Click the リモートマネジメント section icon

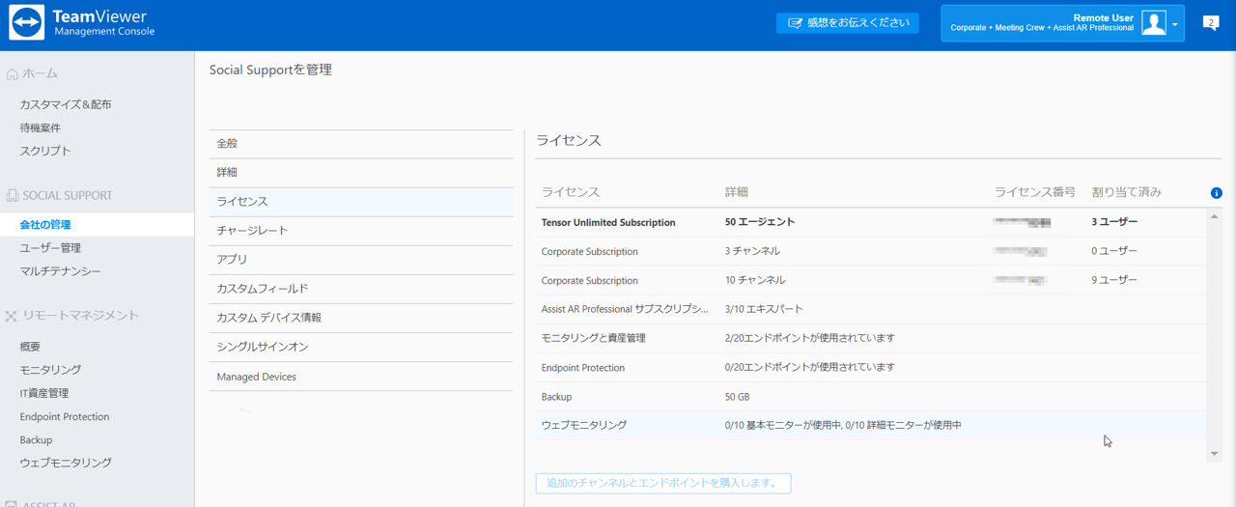click(x=13, y=316)
